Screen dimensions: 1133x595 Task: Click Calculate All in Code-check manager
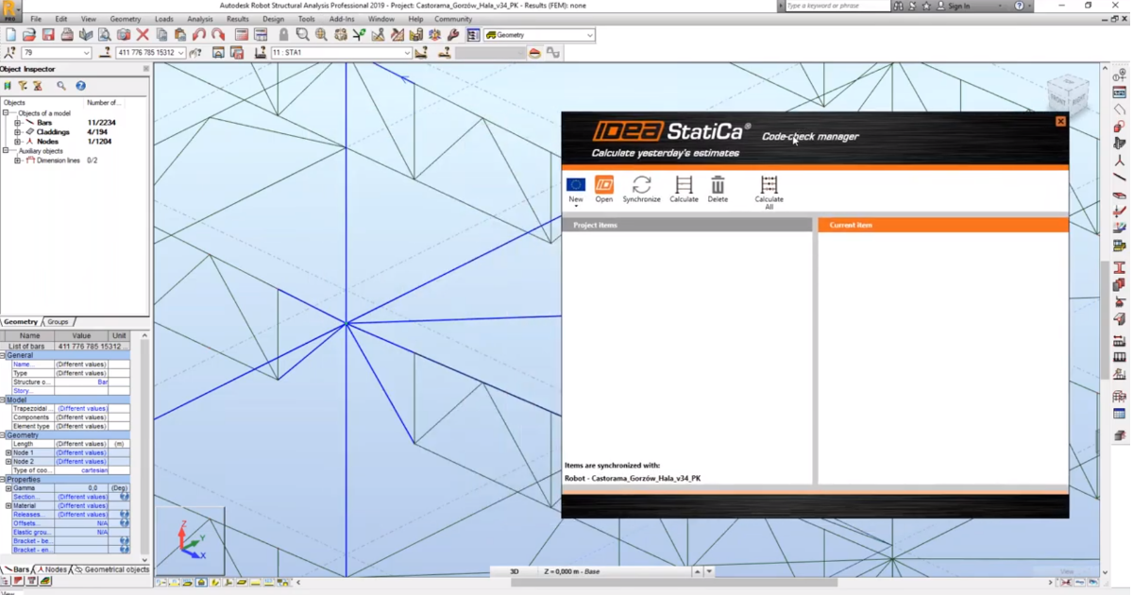coord(769,192)
